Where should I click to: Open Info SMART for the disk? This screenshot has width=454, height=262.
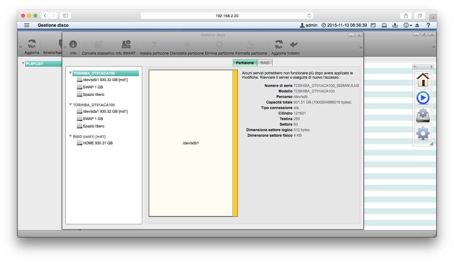coord(126,45)
